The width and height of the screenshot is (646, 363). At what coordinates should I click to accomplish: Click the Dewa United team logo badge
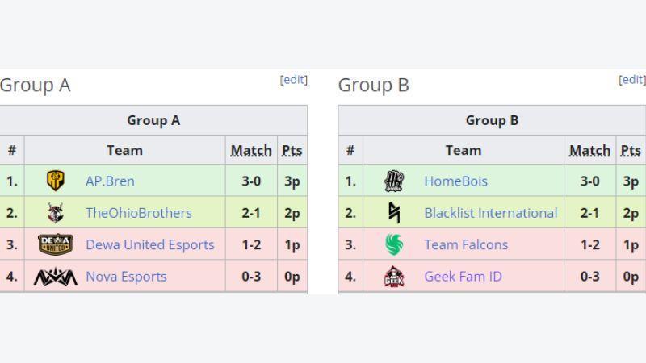[56, 244]
